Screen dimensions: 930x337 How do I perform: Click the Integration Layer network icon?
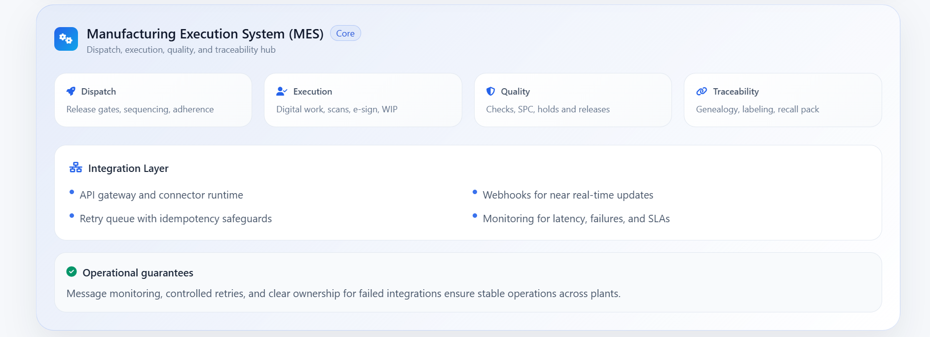tap(76, 168)
